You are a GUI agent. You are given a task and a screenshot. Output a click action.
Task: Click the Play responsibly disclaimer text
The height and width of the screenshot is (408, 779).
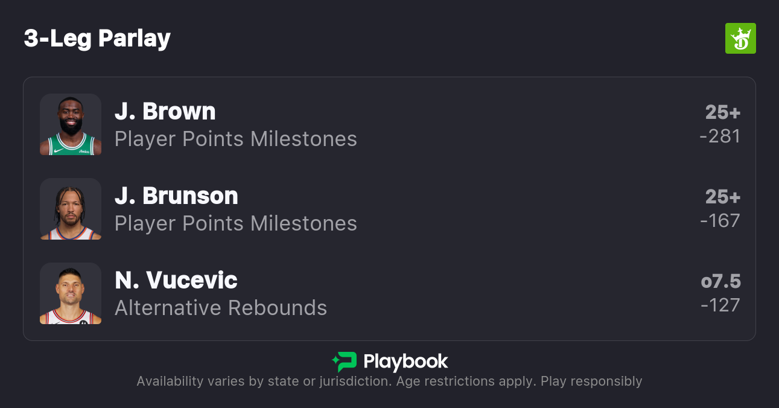[591, 381]
